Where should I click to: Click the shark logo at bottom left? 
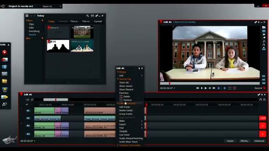[x=9, y=140]
